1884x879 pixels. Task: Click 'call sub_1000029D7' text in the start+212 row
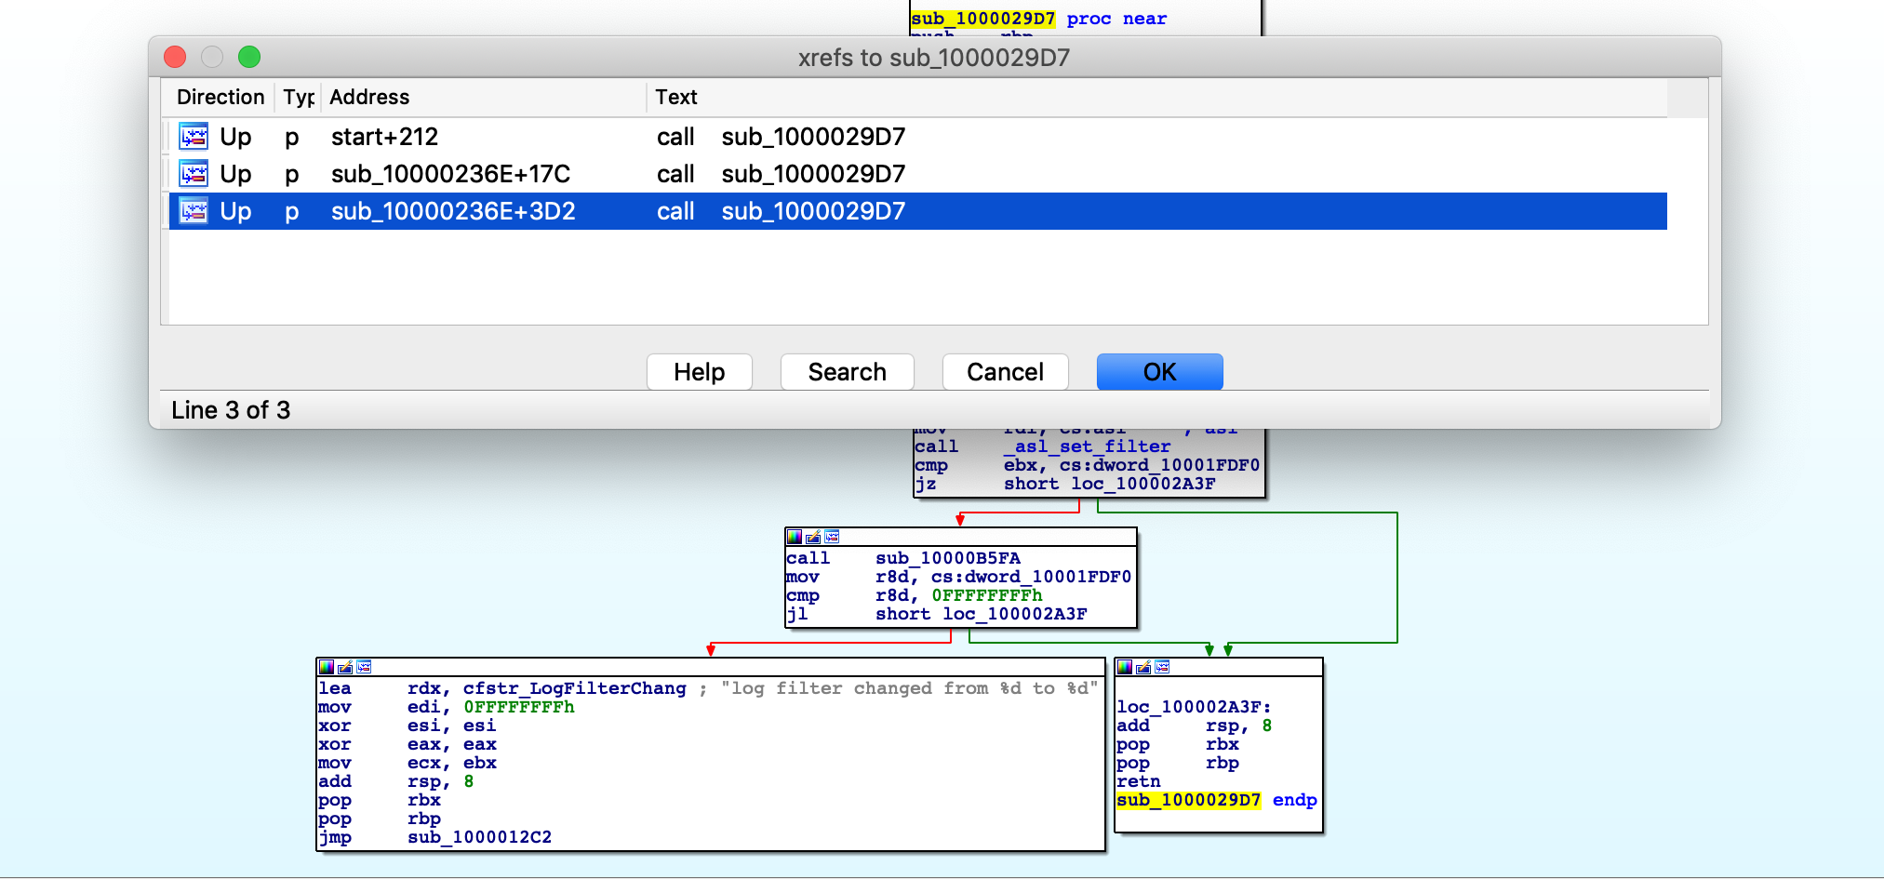click(781, 137)
